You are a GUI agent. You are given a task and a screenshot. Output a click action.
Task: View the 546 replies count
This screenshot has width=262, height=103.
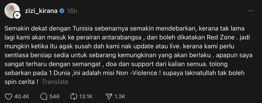tap(54, 97)
